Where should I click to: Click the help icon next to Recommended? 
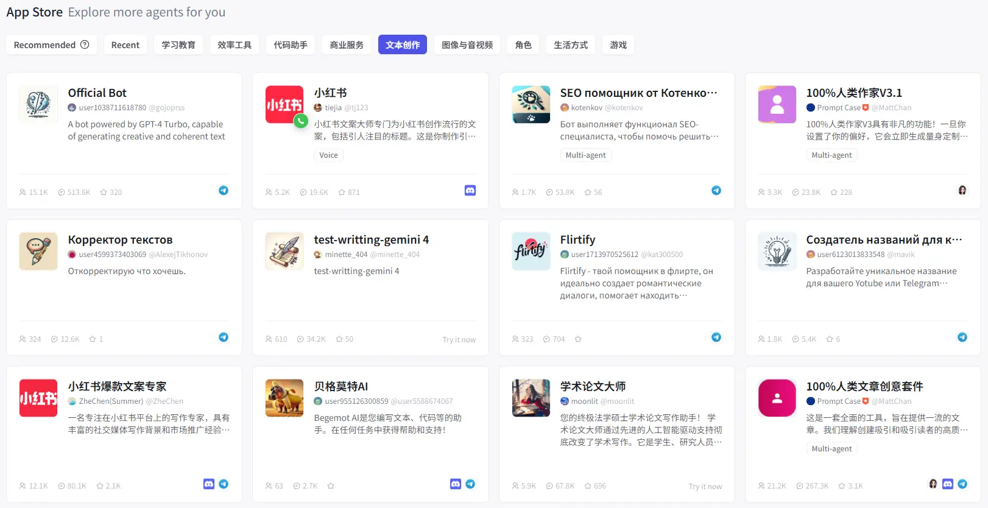(85, 44)
